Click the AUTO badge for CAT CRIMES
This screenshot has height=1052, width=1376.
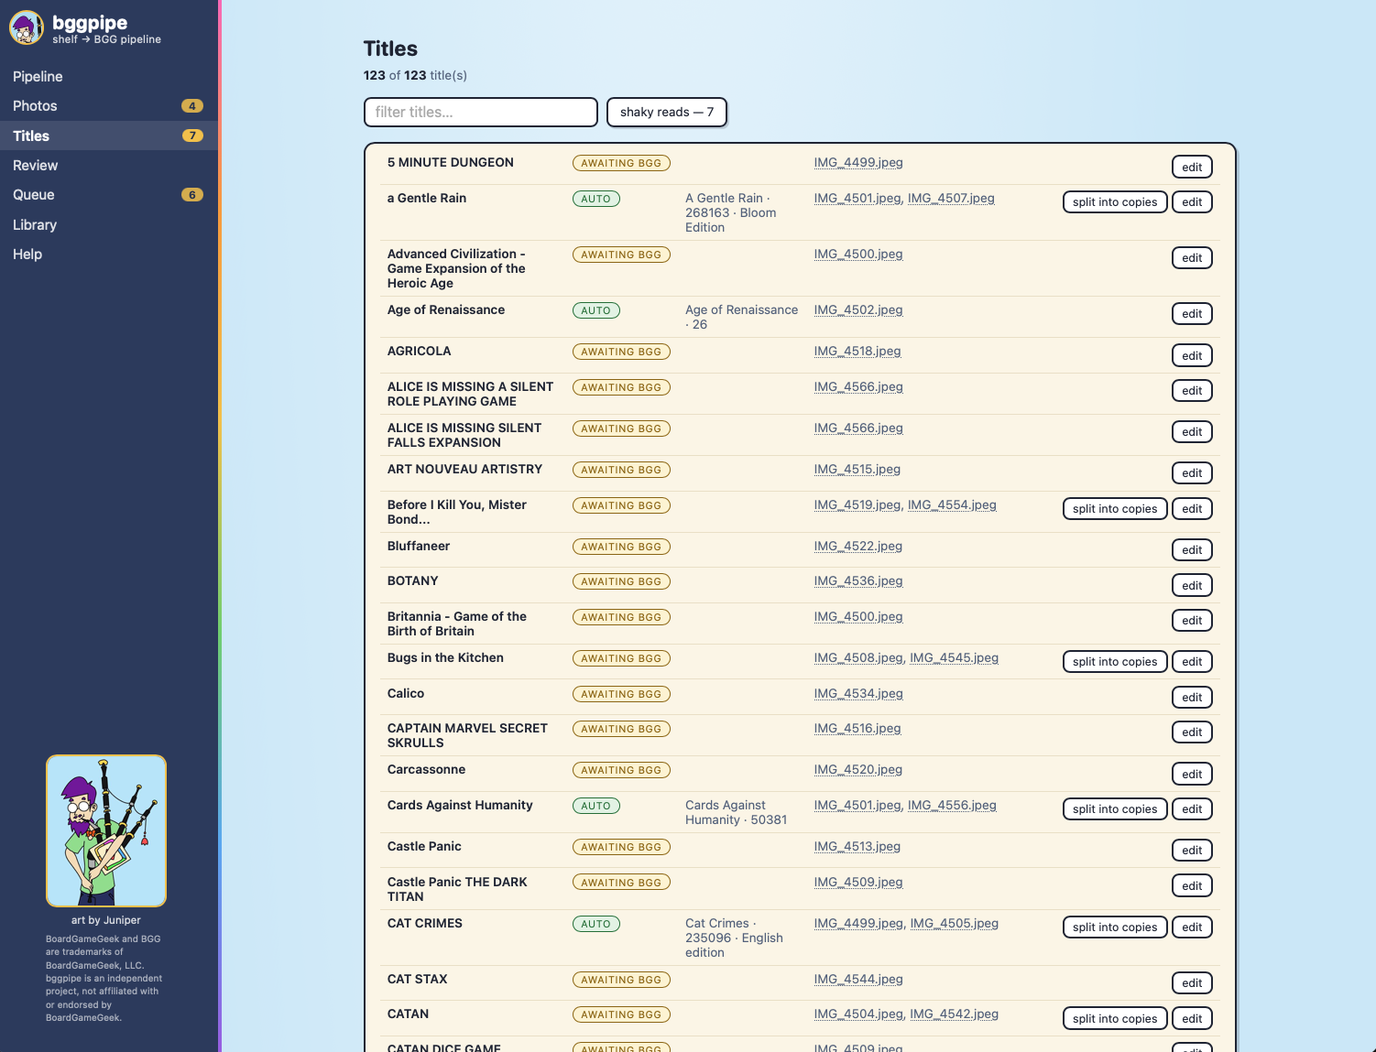click(596, 924)
